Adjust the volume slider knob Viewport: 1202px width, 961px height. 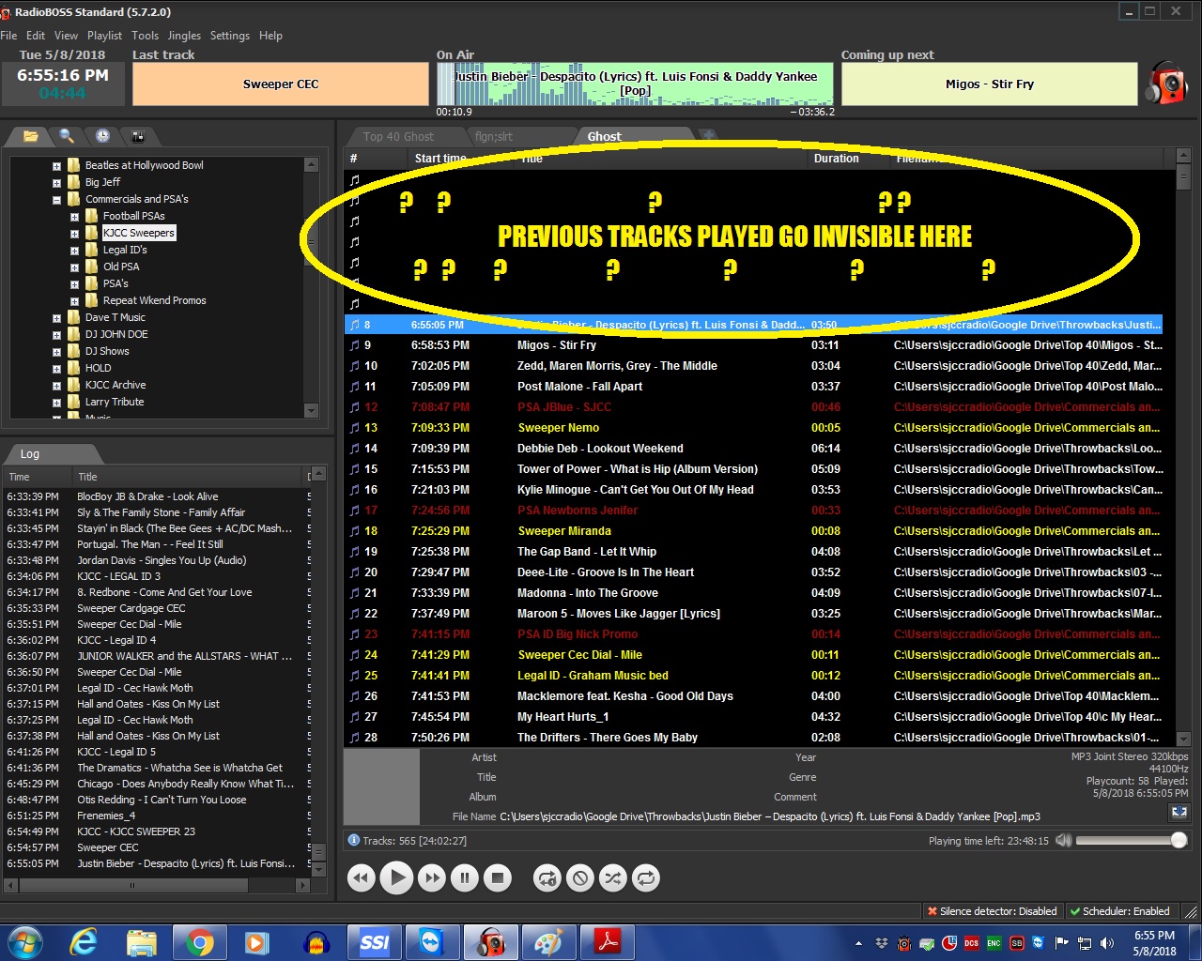click(1179, 841)
